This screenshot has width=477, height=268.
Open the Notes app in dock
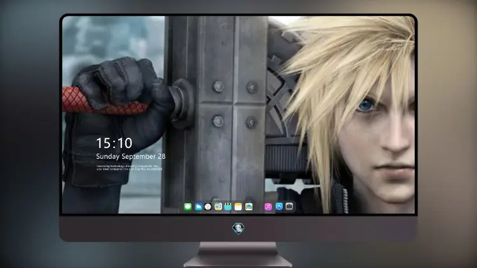(238, 207)
